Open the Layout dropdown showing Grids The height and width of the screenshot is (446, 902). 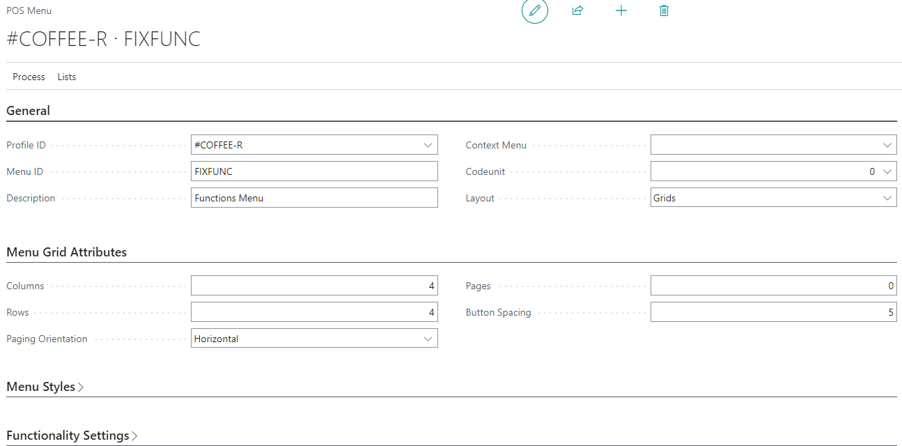(887, 198)
